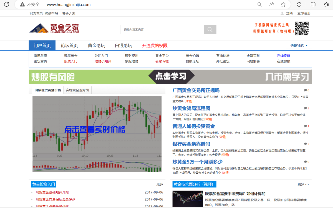
Task: Click the search input box
Action: pos(162,29)
